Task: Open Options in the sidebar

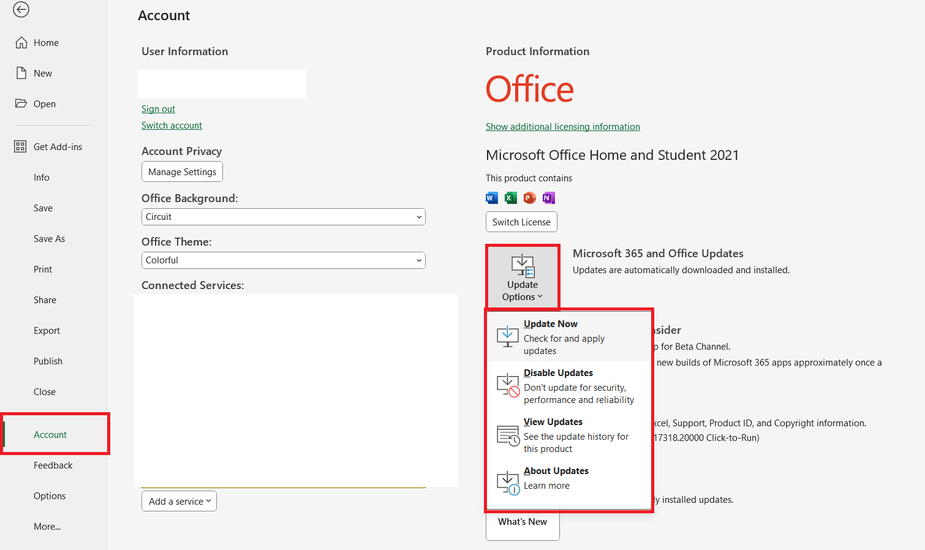Action: 50,495
